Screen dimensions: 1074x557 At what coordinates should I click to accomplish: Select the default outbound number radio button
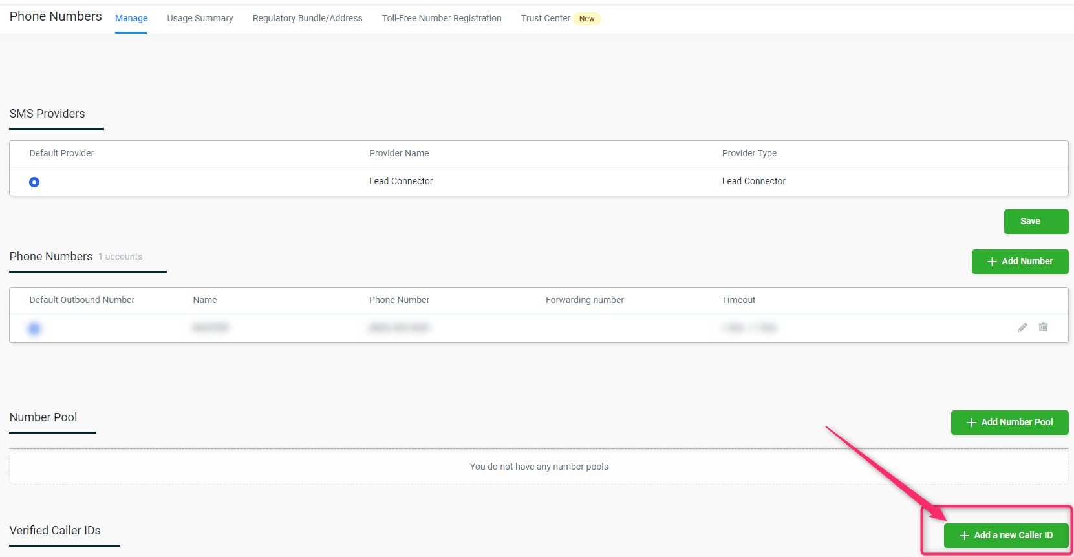coord(34,329)
